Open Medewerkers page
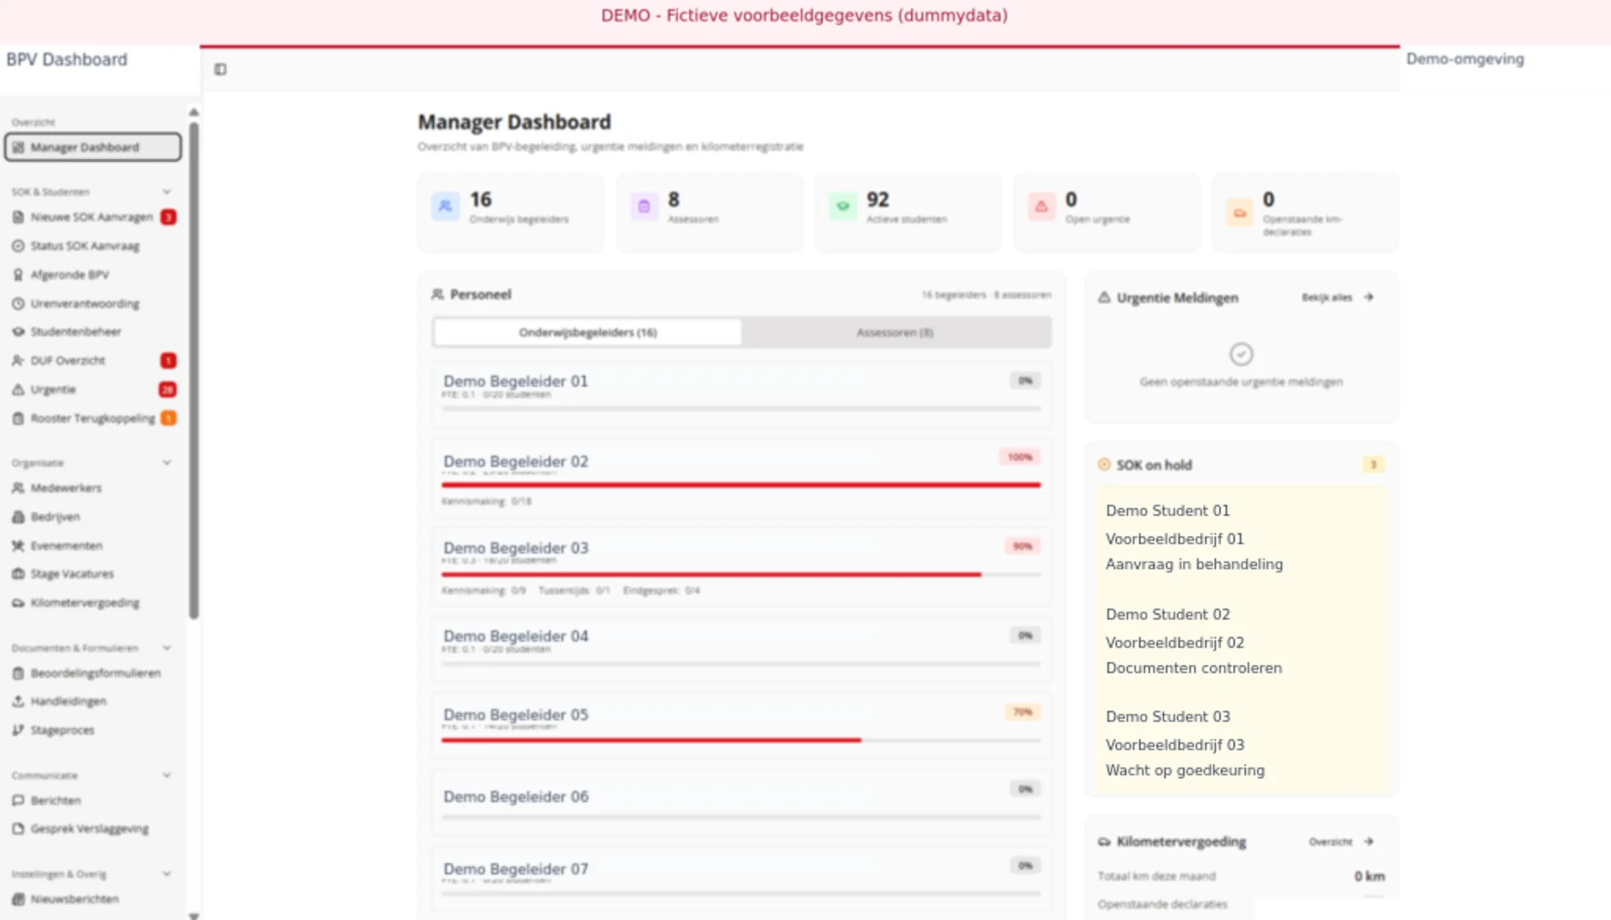Image resolution: width=1611 pixels, height=920 pixels. pos(93,488)
